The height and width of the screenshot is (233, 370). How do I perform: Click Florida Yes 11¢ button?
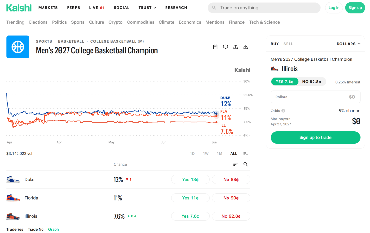pyautogui.click(x=190, y=198)
